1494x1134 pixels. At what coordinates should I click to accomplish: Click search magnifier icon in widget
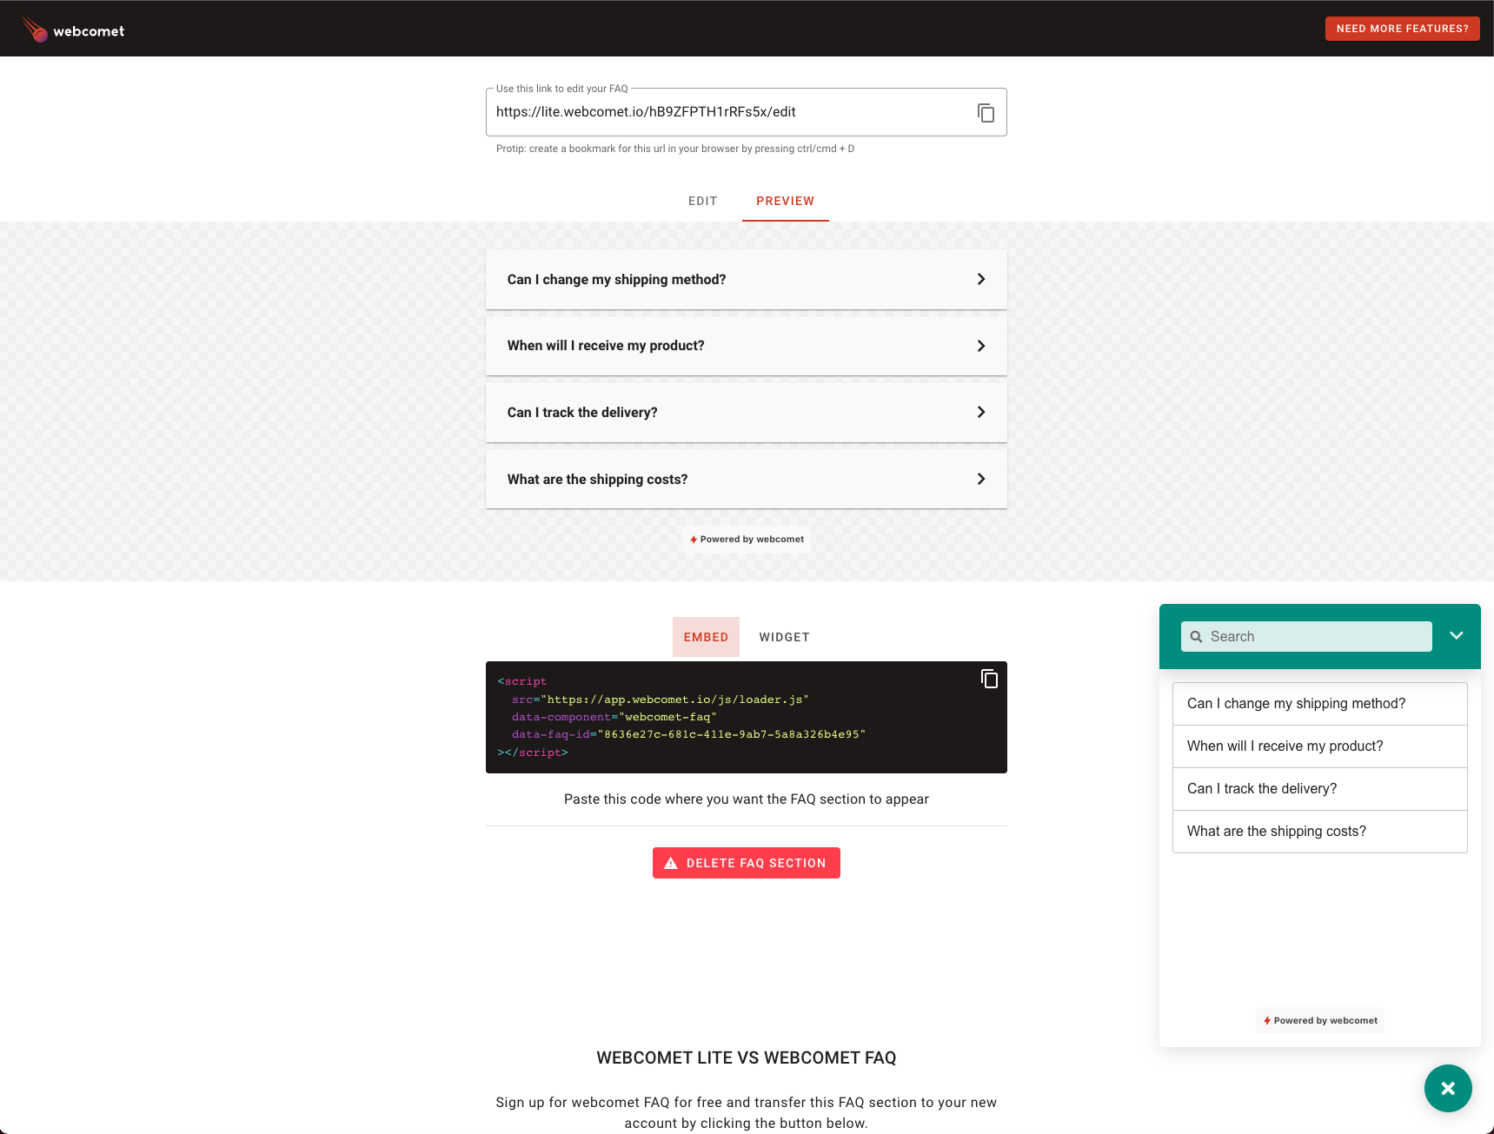pyautogui.click(x=1196, y=637)
